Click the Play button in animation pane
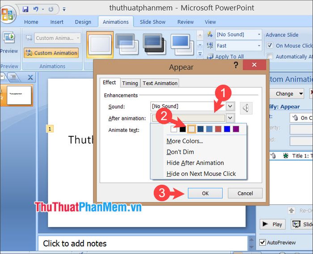The width and height of the screenshot is (313, 254). (272, 224)
